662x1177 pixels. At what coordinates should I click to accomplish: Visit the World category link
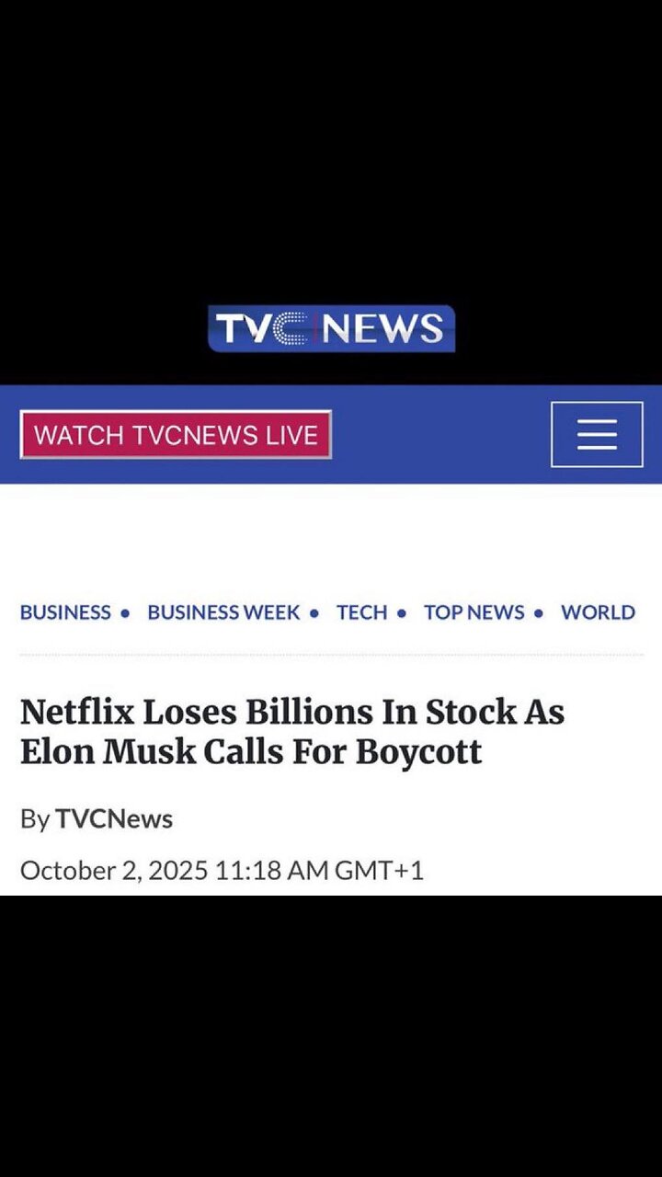point(598,612)
